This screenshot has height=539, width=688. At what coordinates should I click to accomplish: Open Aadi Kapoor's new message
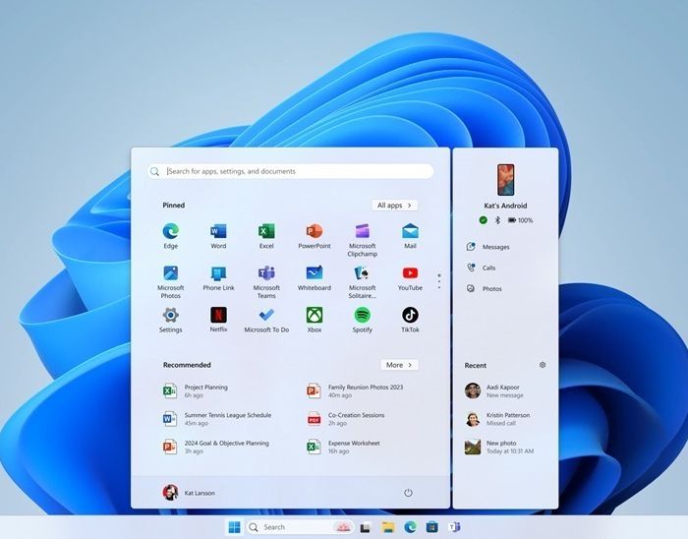(x=494, y=390)
